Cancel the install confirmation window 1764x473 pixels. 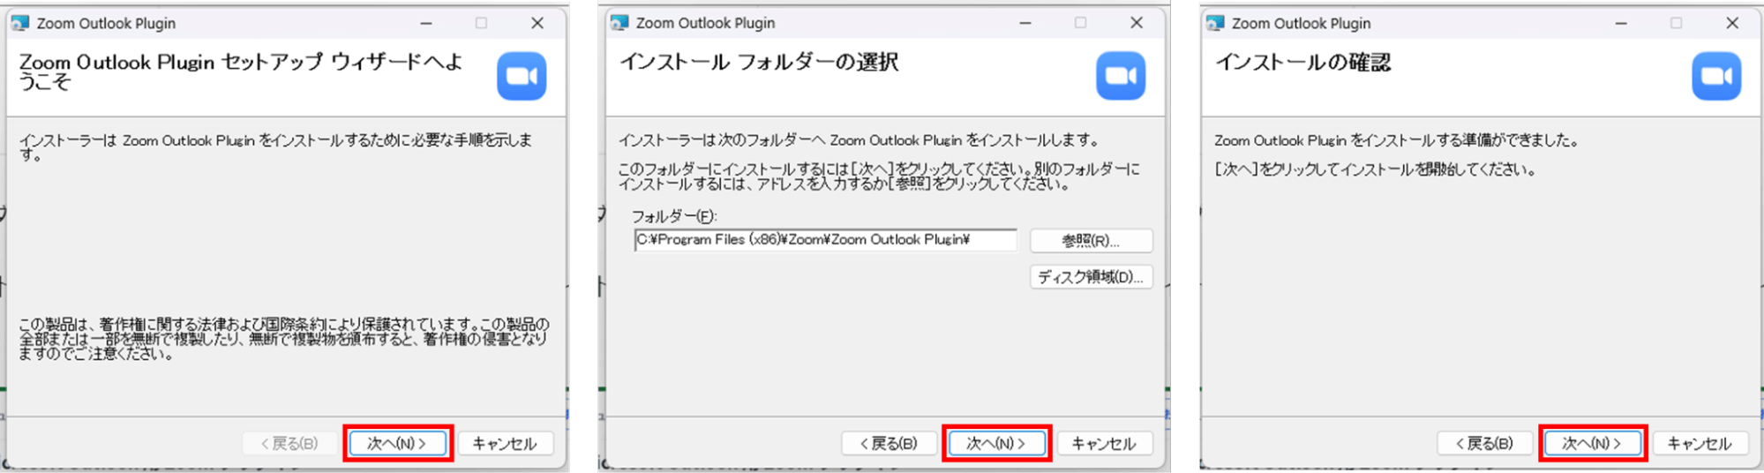pos(1700,443)
